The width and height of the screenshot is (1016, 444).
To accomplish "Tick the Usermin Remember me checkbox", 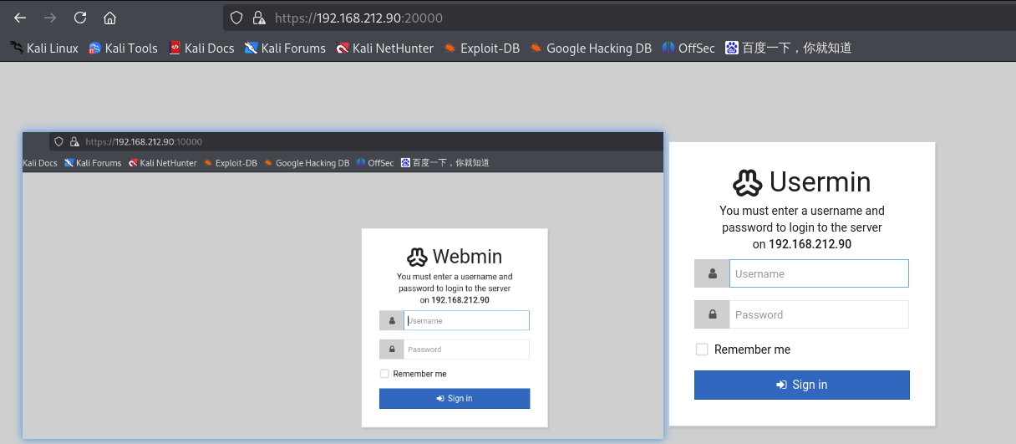I will 702,350.
